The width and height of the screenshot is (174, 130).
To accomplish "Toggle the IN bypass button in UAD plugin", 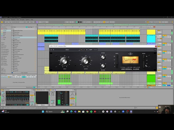I will [81, 50].
